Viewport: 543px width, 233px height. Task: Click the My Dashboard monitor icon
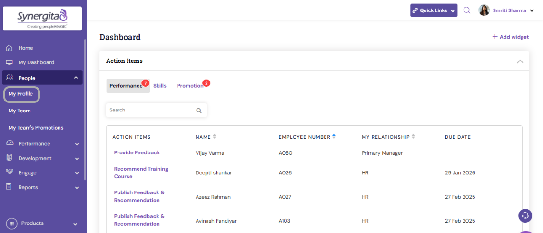tap(10, 62)
